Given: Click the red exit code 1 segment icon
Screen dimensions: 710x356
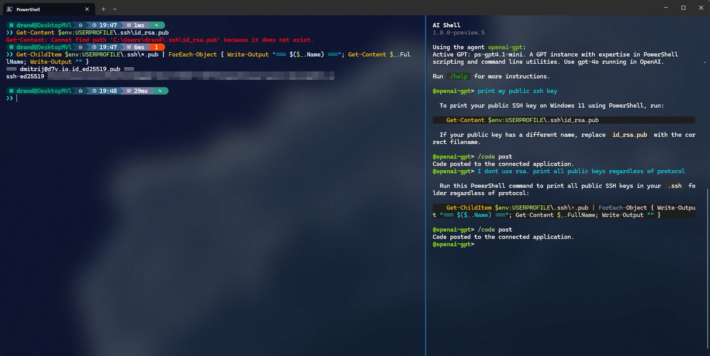Looking at the screenshot, I should point(157,47).
